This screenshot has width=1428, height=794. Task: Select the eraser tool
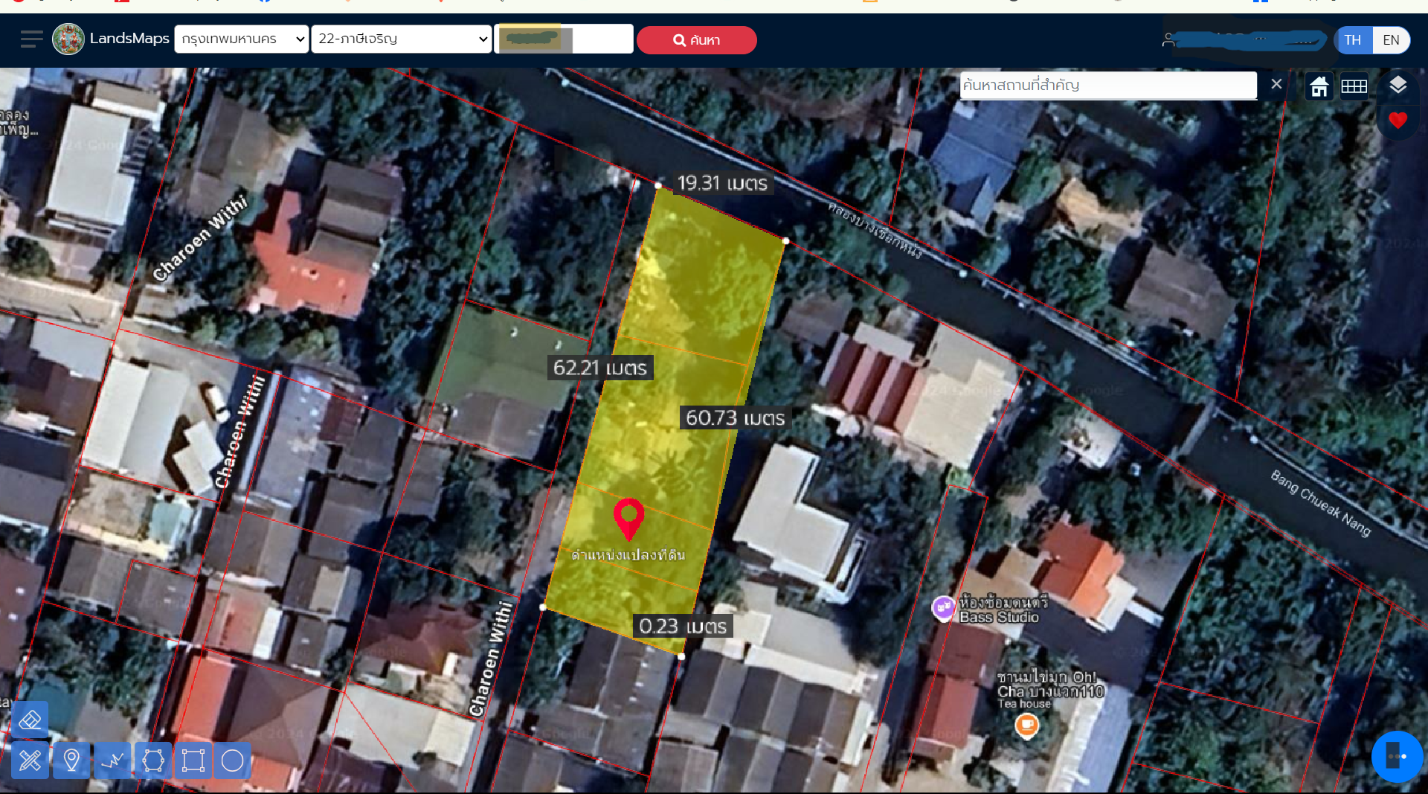click(30, 720)
